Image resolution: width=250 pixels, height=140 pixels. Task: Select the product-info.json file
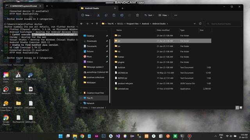coord(162,83)
